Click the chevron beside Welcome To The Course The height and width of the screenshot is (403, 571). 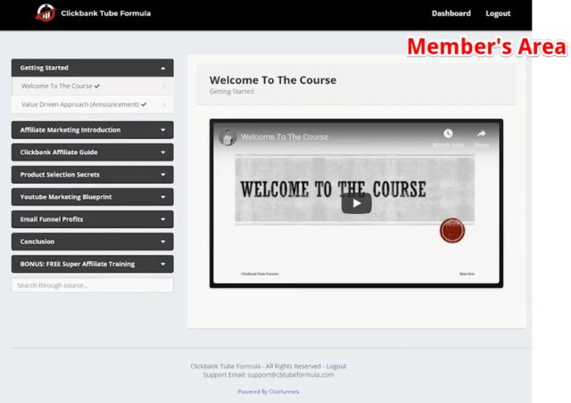pos(164,86)
